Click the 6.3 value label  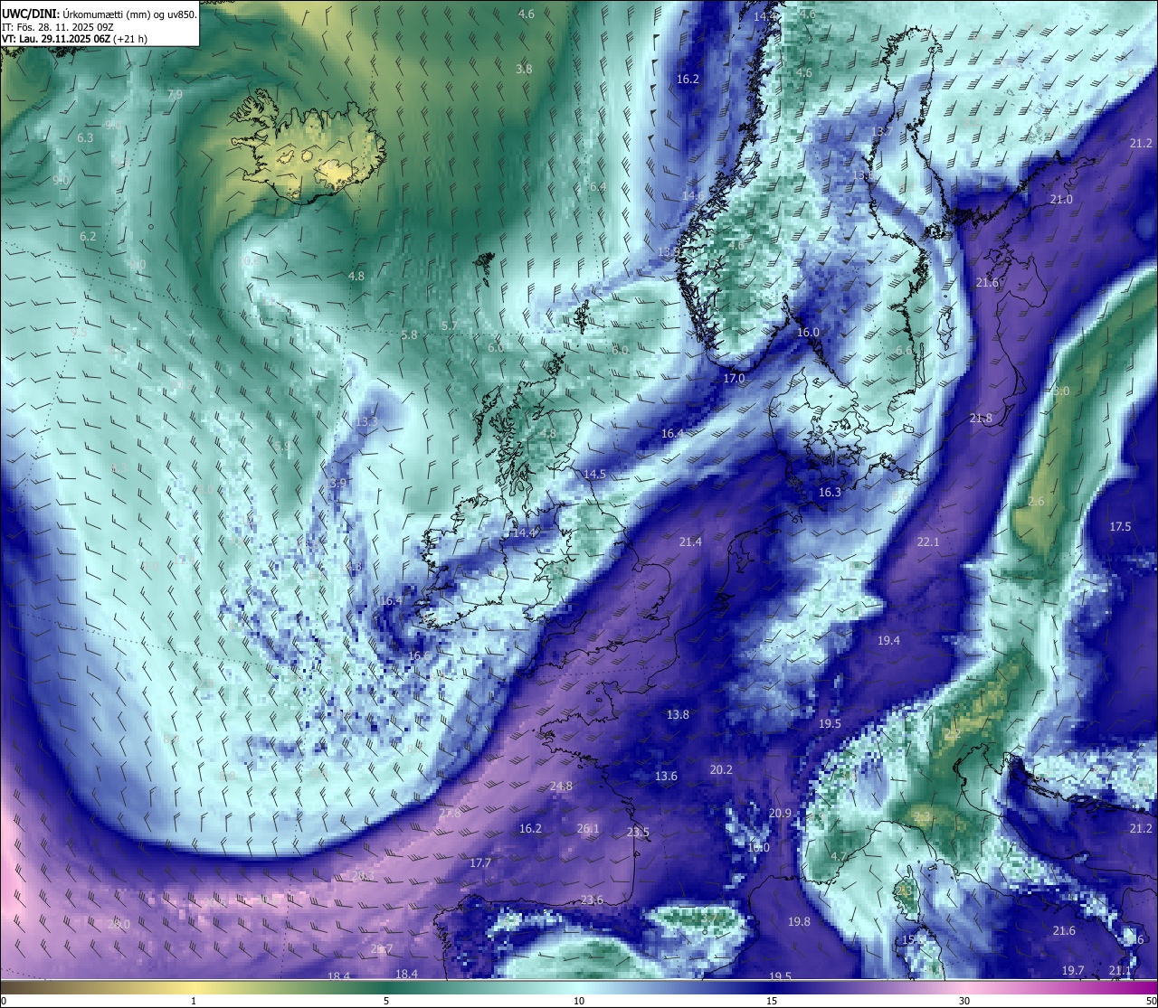pos(85,137)
